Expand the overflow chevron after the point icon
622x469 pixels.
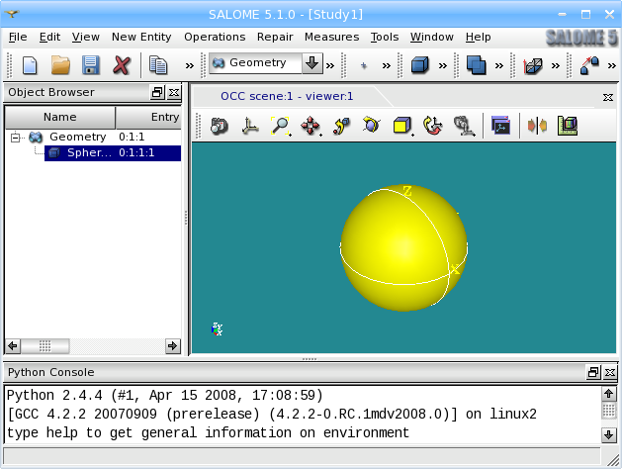point(387,66)
